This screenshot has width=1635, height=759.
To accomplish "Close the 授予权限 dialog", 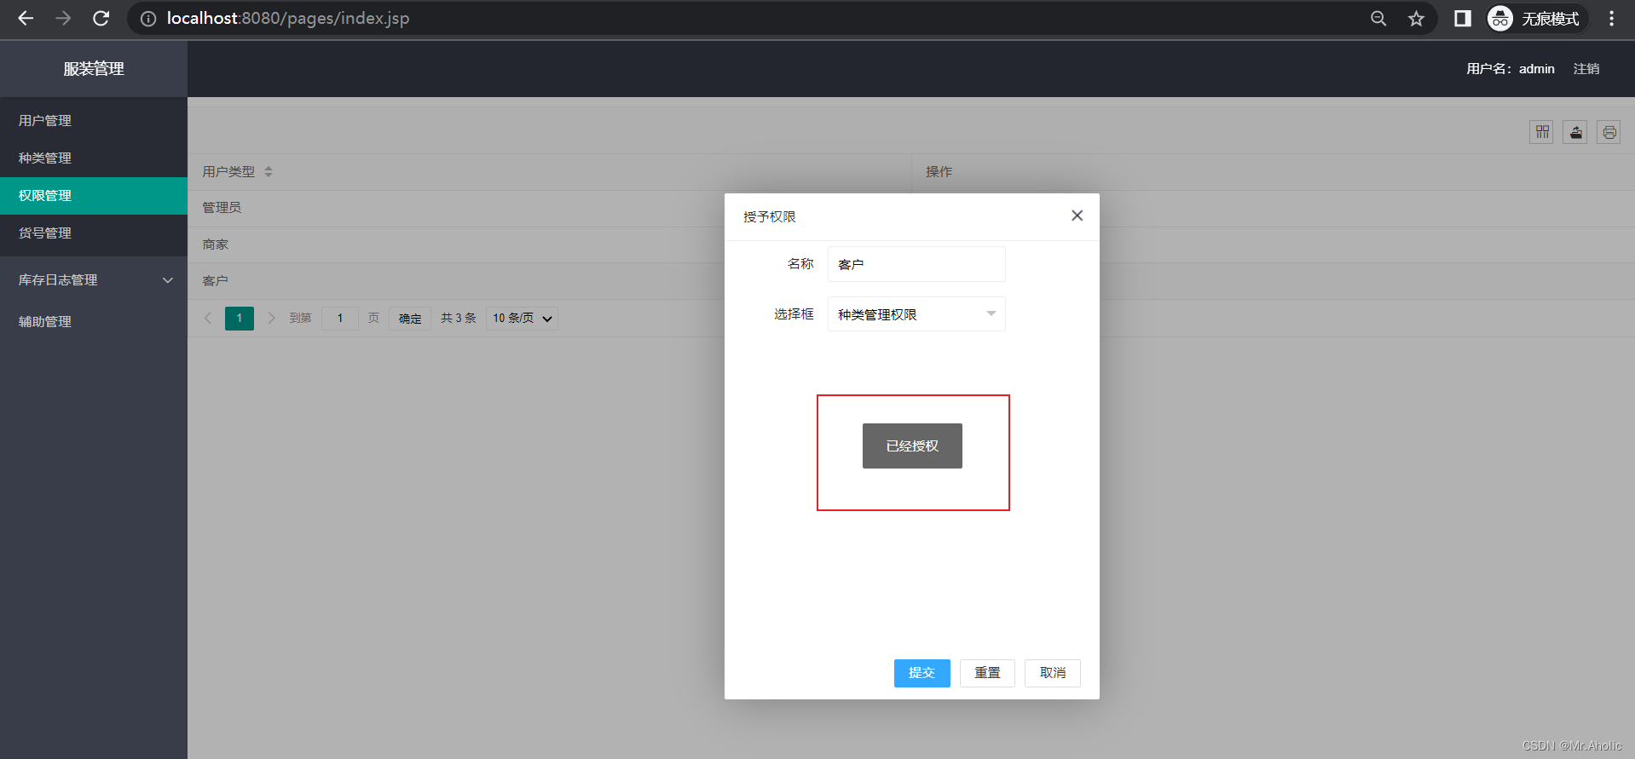I will [x=1077, y=216].
